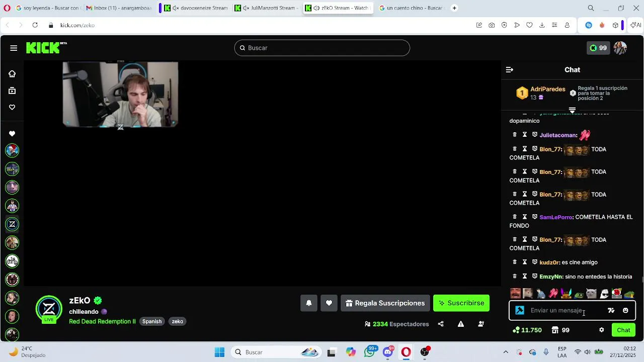Open WhatsApp from the taskbar
Image resolution: width=644 pixels, height=362 pixels.
(370, 352)
